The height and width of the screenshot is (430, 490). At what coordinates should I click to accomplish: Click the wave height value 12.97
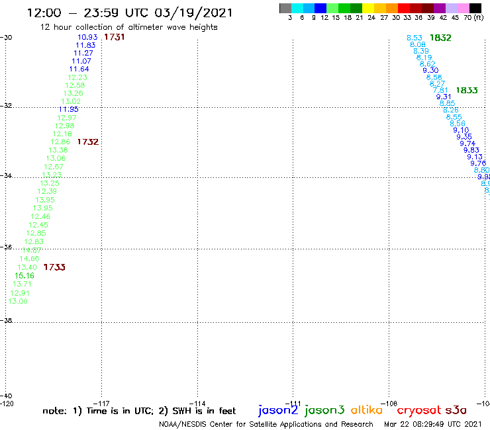pyautogui.click(x=67, y=118)
